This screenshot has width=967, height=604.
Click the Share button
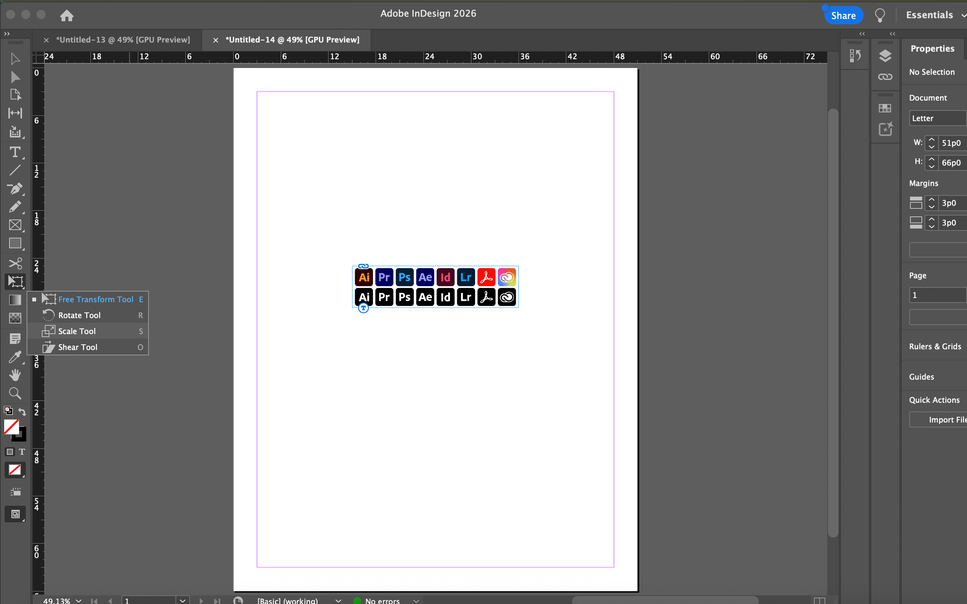pyautogui.click(x=843, y=16)
